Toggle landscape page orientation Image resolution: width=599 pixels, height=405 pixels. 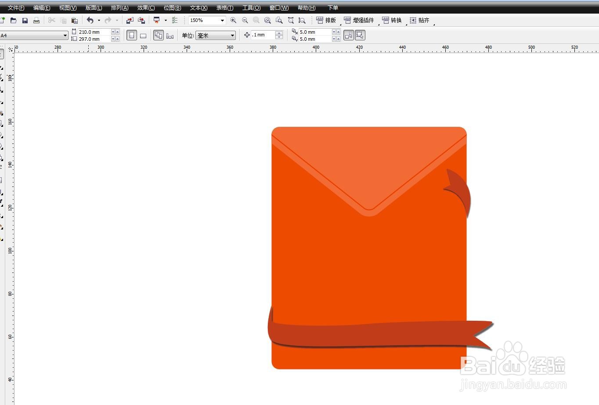point(143,36)
